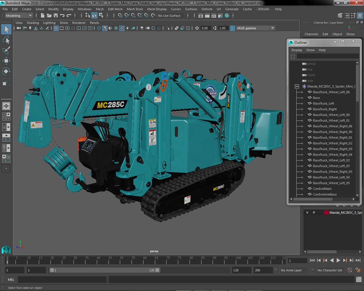Create a new scene from shelf
Screen dimensions: 364x291
(x=42, y=16)
